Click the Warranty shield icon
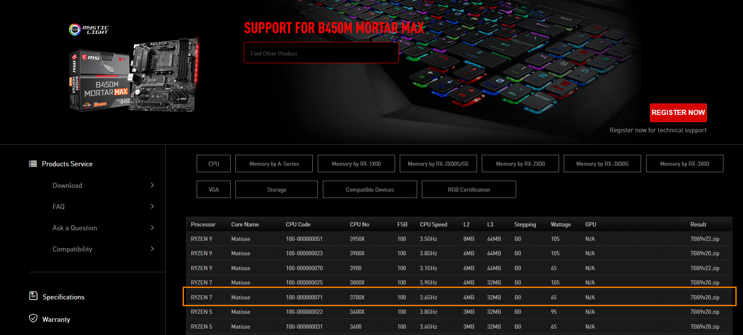Image resolution: width=743 pixels, height=335 pixels. (33, 318)
